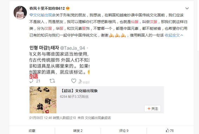This screenshot has height=134, width=199.
Task: Like the post with thumbs-up icon
Action: tap(168, 131)
